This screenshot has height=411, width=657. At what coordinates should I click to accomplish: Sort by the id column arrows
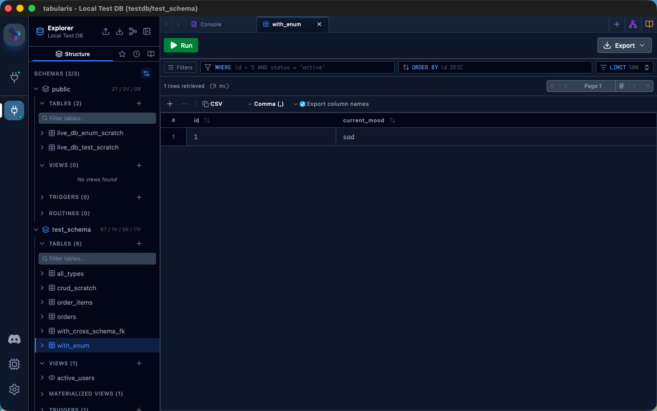(x=207, y=120)
